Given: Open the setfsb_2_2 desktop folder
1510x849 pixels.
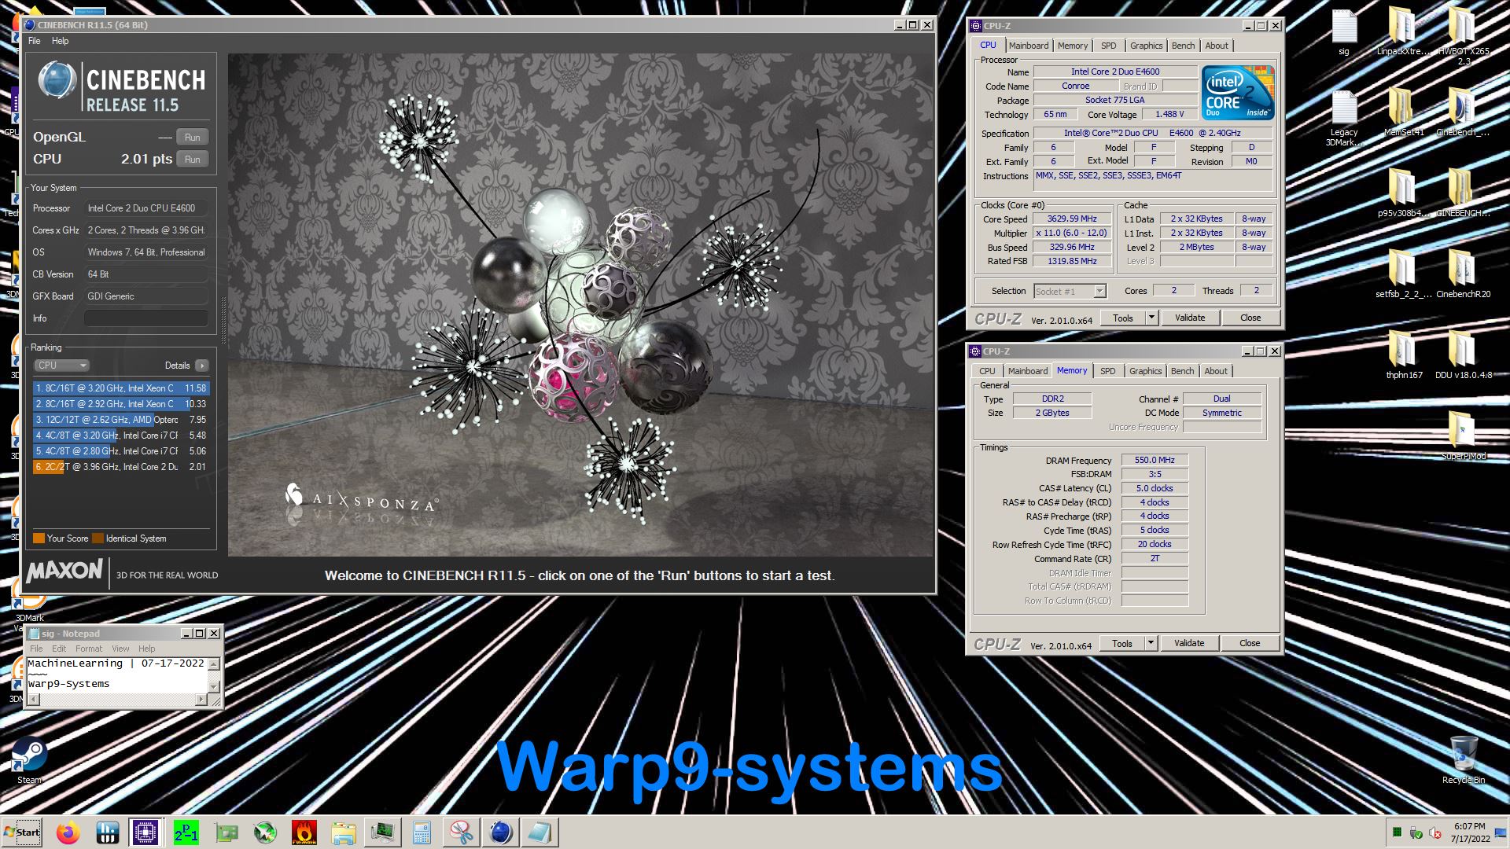Looking at the screenshot, I should [x=1402, y=275].
